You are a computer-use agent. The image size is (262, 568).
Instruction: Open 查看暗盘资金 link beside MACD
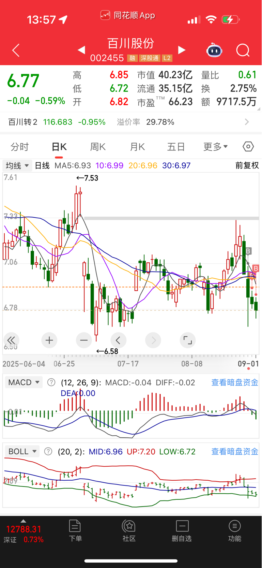[x=235, y=382]
